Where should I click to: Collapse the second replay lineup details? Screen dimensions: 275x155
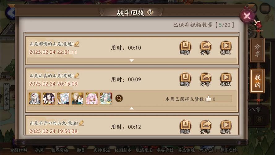pyautogui.click(x=131, y=108)
